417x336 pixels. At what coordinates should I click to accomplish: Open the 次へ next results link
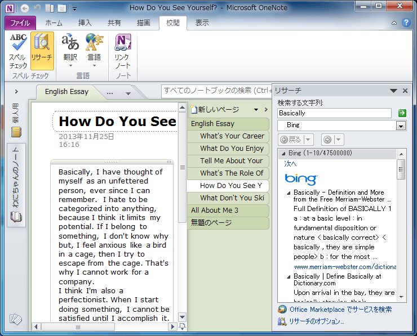pos(290,164)
